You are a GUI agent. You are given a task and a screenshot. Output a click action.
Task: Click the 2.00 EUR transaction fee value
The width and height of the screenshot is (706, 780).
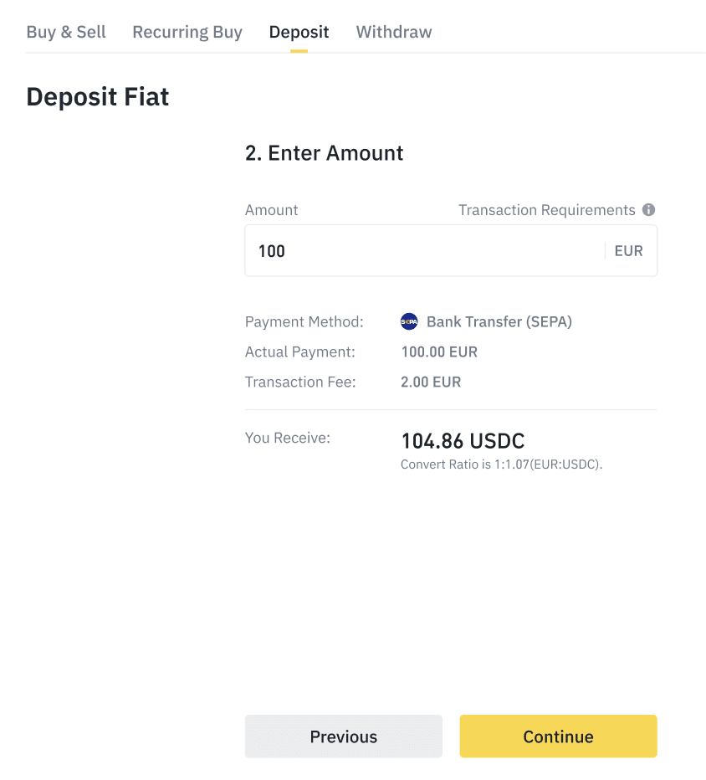(x=431, y=382)
